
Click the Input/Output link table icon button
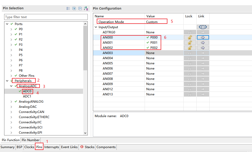click(203, 27)
